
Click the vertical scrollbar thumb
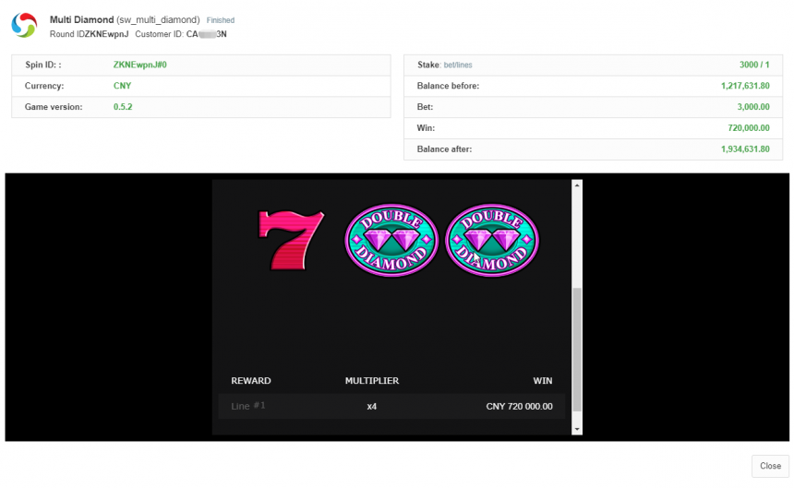[577, 348]
